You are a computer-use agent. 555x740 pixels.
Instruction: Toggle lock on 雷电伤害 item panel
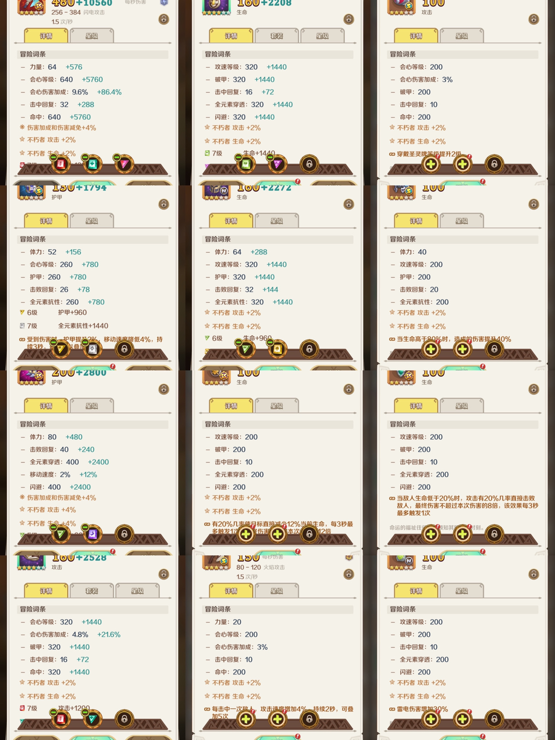pos(534,574)
